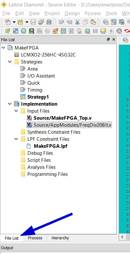Open the Open-file dropdown arrow
The image size is (130, 254).
click(x=27, y=22)
